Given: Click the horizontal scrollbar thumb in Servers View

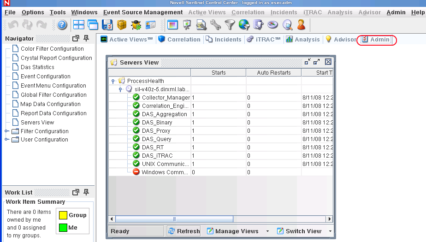Looking at the screenshot, I should point(174,219).
